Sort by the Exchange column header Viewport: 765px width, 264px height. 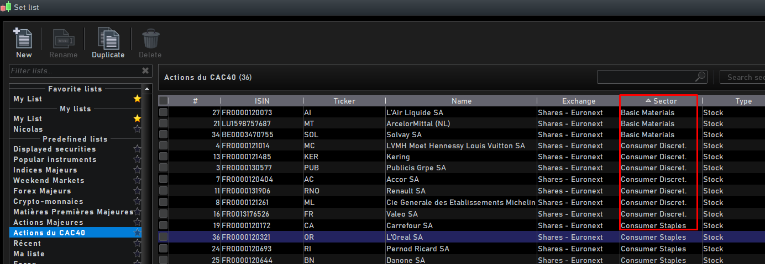pos(579,101)
